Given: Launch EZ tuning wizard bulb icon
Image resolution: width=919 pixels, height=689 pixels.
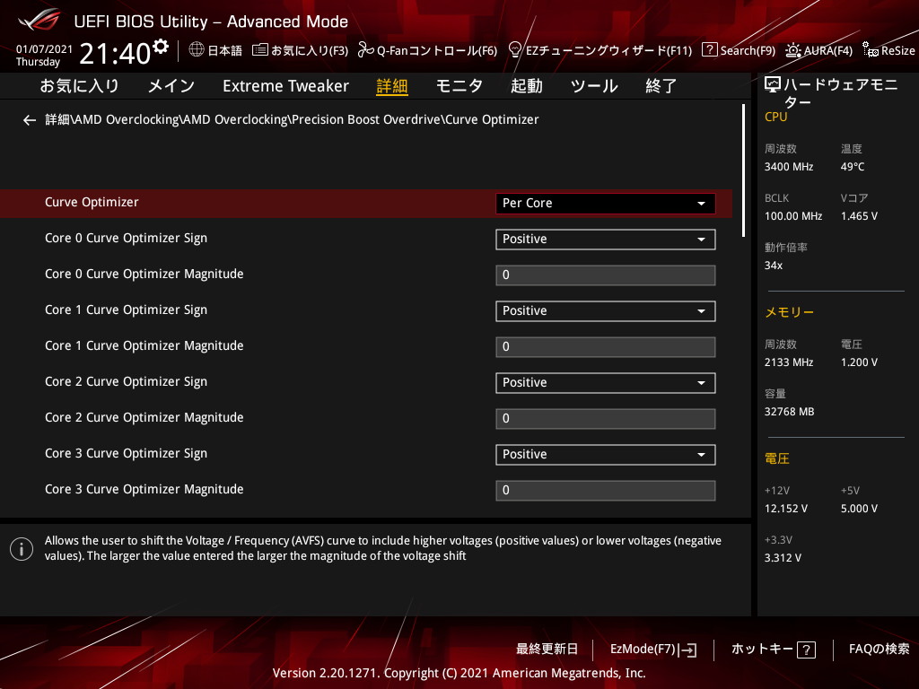Looking at the screenshot, I should (x=514, y=50).
